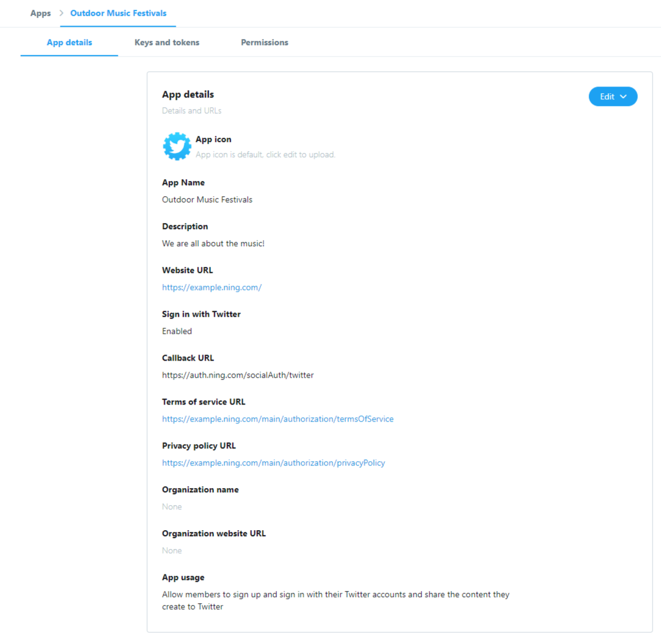Open the Edit dropdown button

tap(612, 96)
